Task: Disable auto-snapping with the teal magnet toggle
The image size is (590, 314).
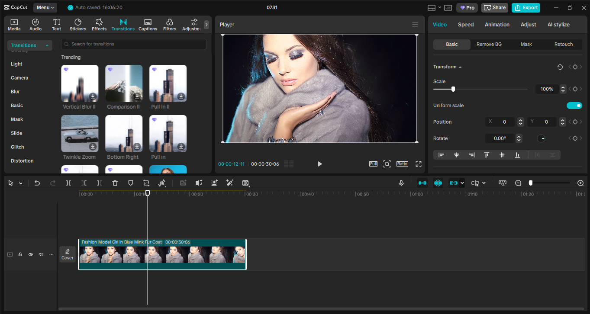Action: [x=438, y=183]
